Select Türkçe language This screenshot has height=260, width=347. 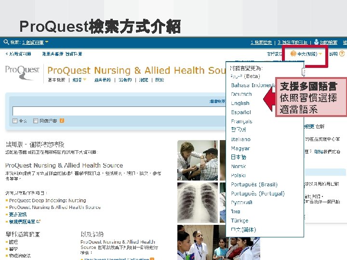[240, 221]
